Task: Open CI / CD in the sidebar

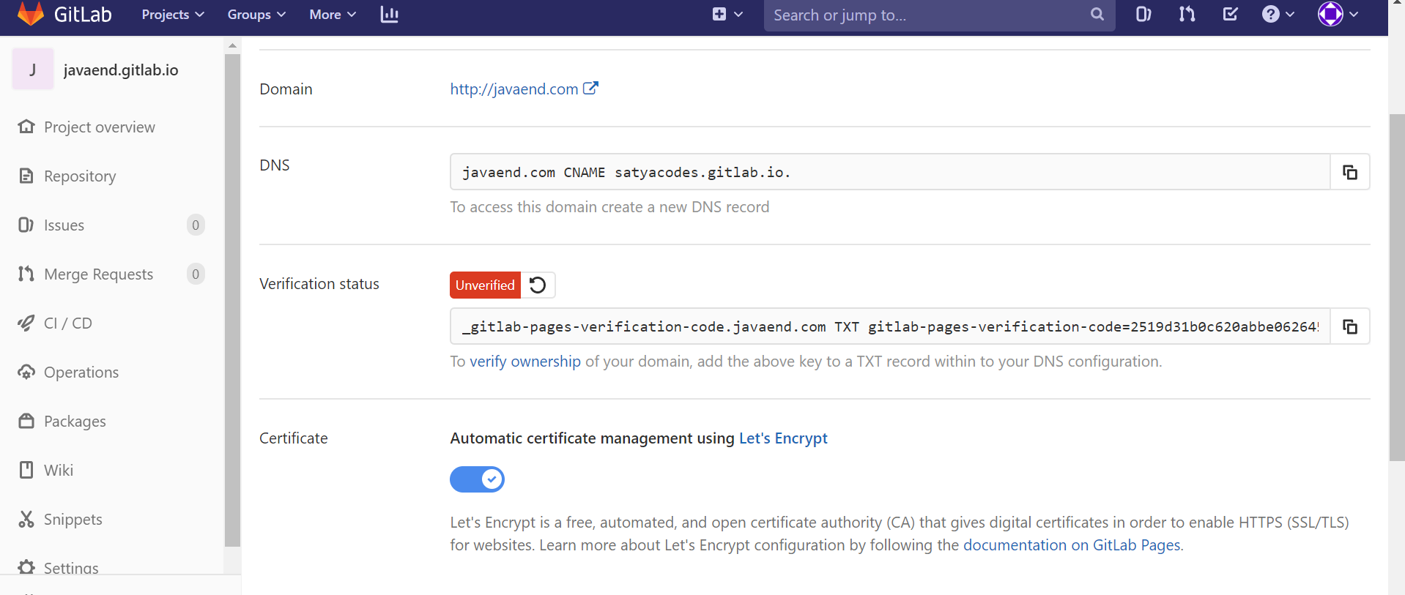Action: [x=67, y=323]
